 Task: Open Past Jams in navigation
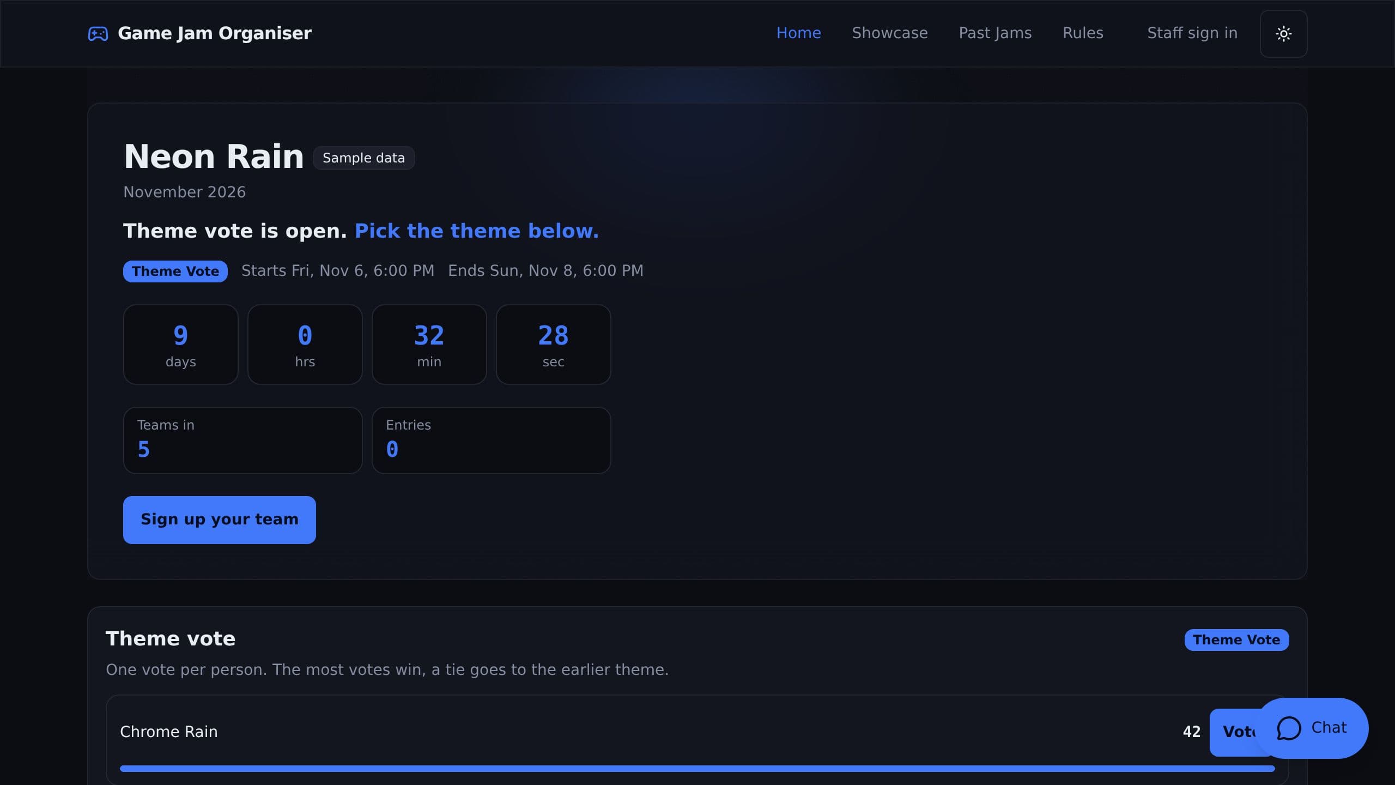995,33
